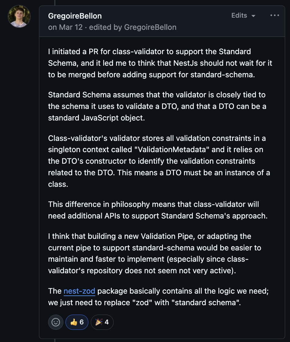Image resolution: width=290 pixels, height=342 pixels.
Task: Open the three-dot comment options menu
Action: coord(274,15)
